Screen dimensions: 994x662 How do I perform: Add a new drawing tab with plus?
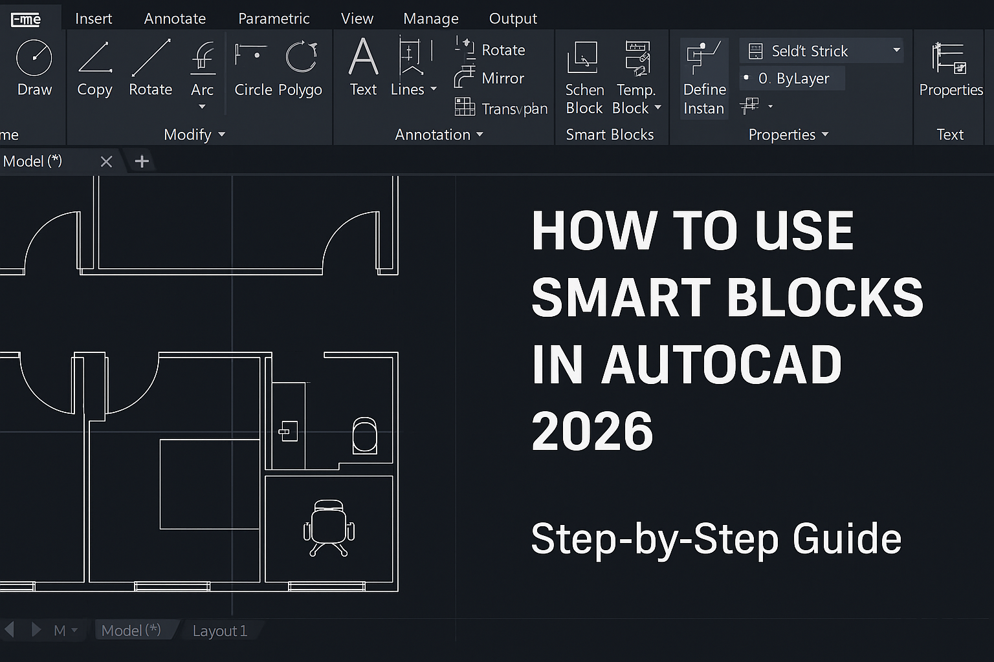click(x=142, y=161)
